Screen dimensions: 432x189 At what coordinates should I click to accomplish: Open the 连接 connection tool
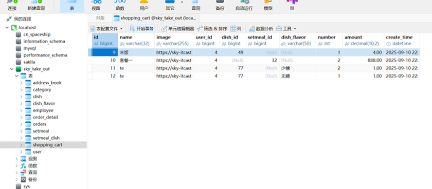point(12,6)
